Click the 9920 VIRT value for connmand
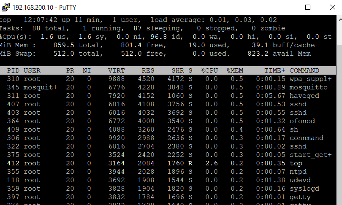 click(117, 138)
